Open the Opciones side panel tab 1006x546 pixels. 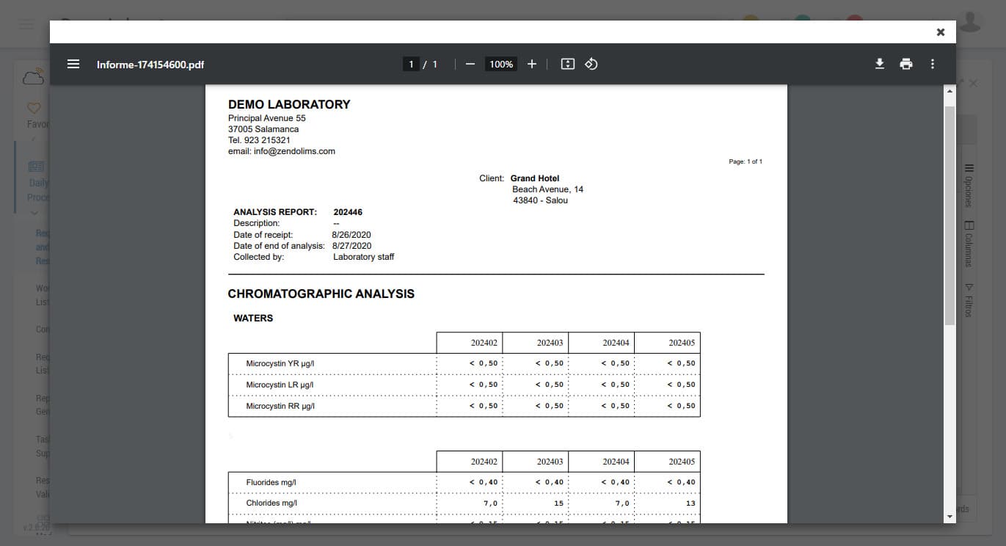(x=969, y=184)
